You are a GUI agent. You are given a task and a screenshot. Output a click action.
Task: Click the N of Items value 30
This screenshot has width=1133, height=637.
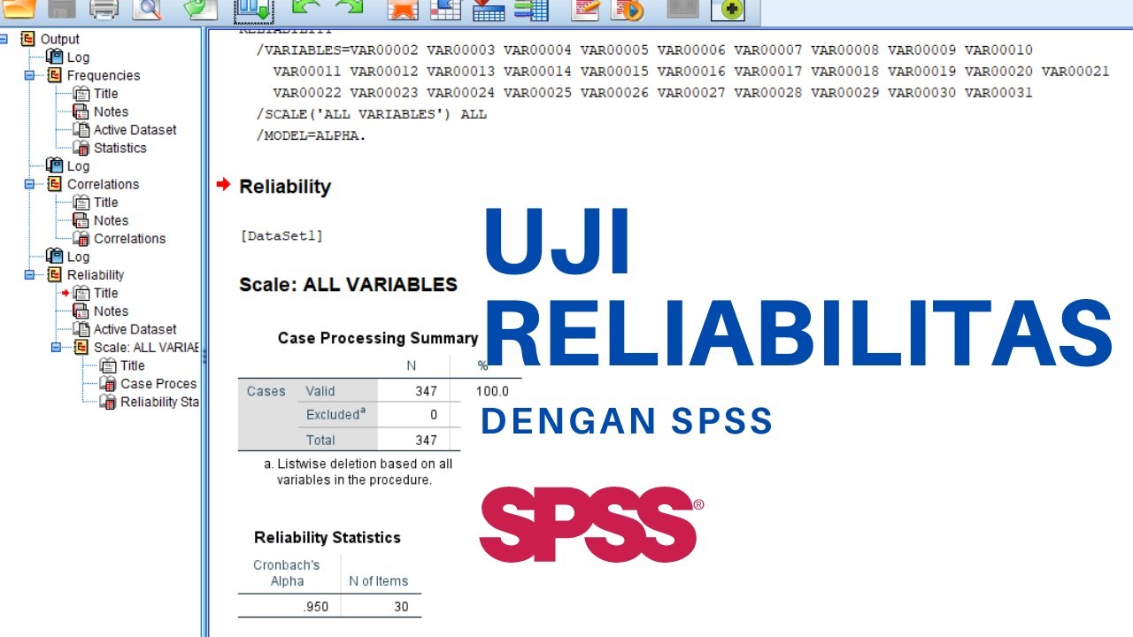pyautogui.click(x=399, y=607)
